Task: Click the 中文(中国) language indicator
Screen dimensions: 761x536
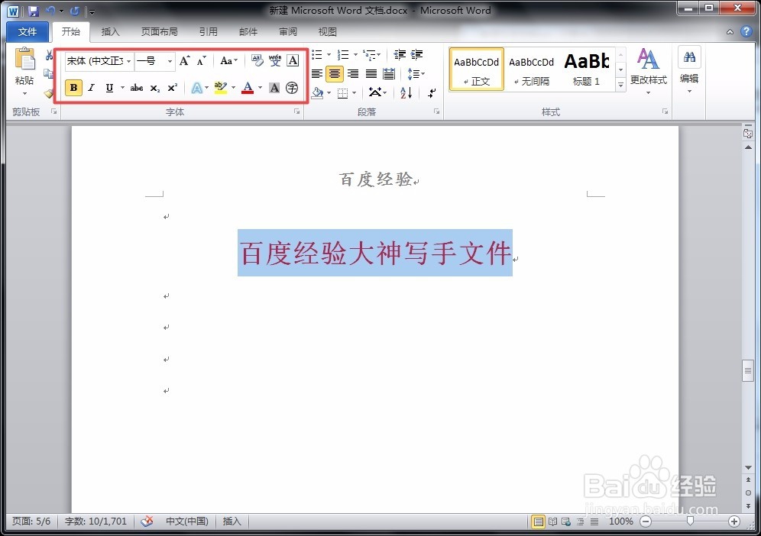Action: (187, 521)
